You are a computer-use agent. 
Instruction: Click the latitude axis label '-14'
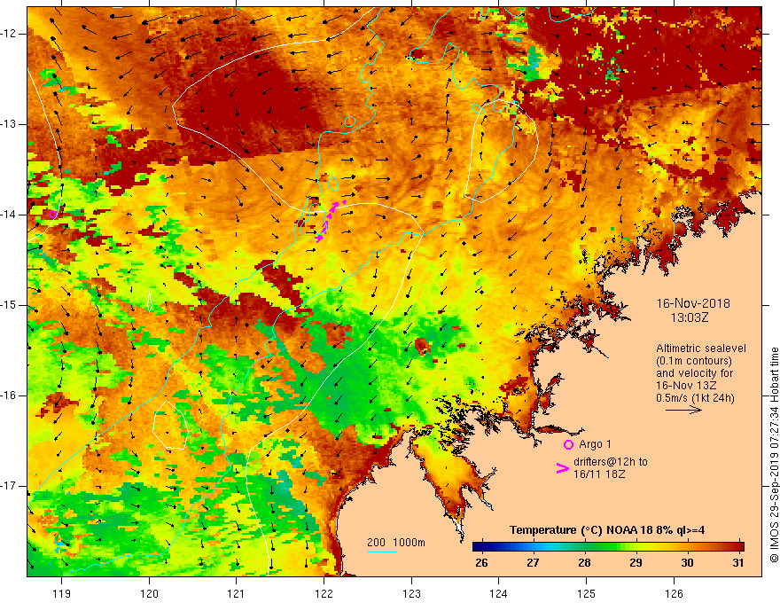pyautogui.click(x=9, y=215)
